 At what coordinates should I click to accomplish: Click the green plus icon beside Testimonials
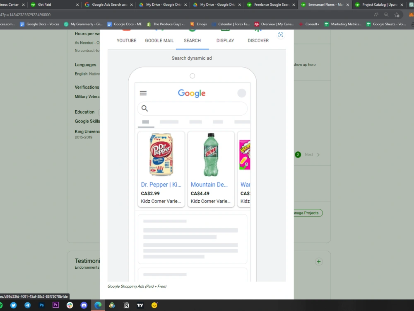click(x=319, y=262)
